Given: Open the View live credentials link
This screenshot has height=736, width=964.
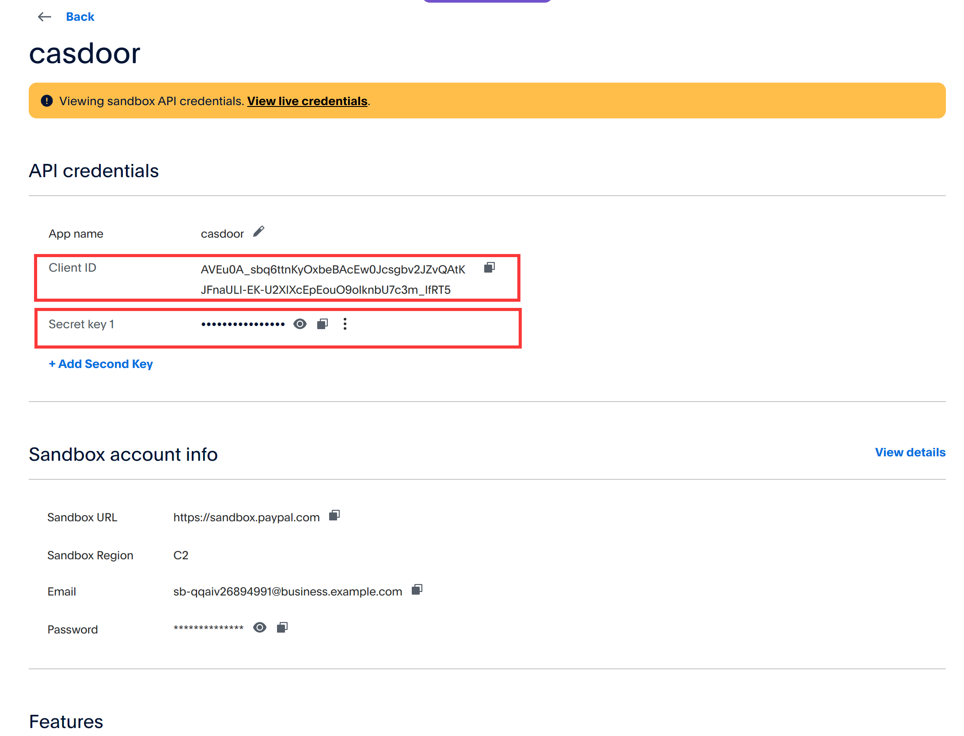Looking at the screenshot, I should point(307,101).
